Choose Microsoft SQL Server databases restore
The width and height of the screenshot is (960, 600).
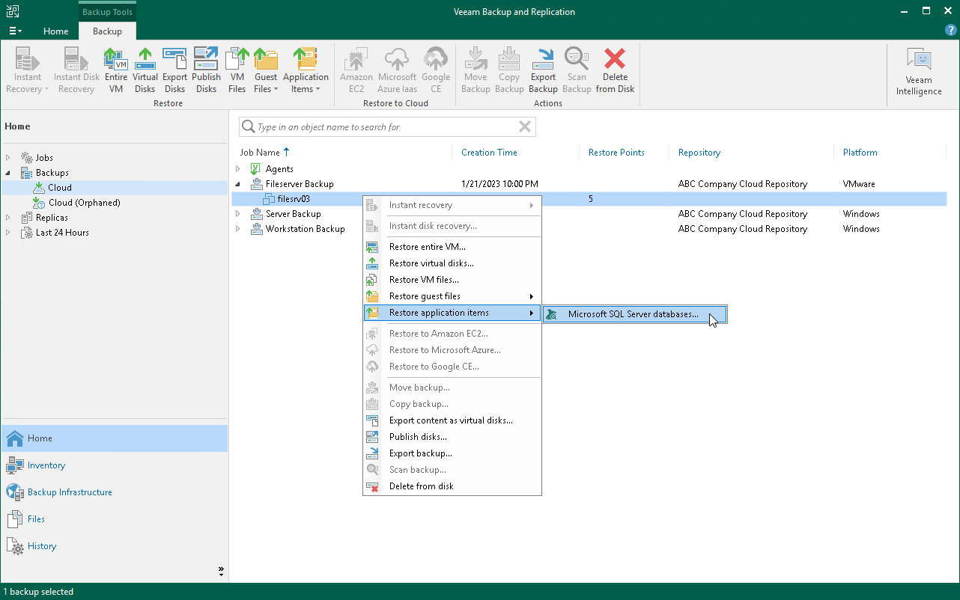pos(634,313)
